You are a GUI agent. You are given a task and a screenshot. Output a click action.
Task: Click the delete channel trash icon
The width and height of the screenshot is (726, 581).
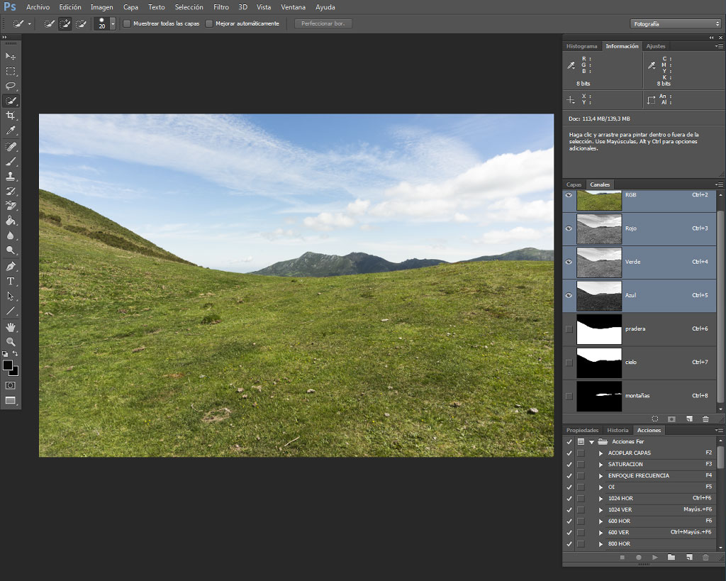[705, 419]
